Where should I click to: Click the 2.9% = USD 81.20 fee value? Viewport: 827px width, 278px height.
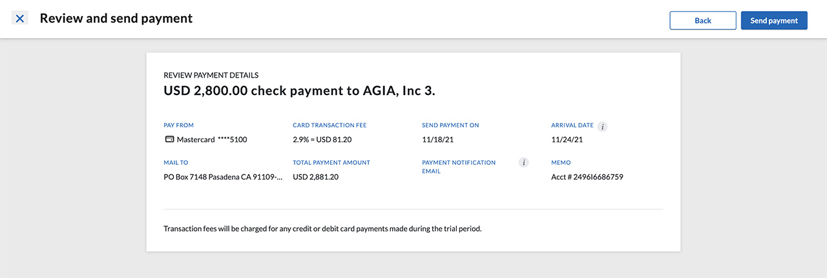(x=322, y=139)
